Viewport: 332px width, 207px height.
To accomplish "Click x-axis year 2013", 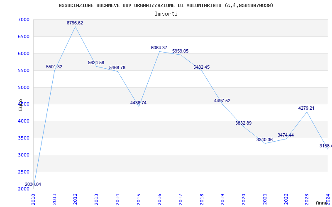I will click(x=96, y=200).
